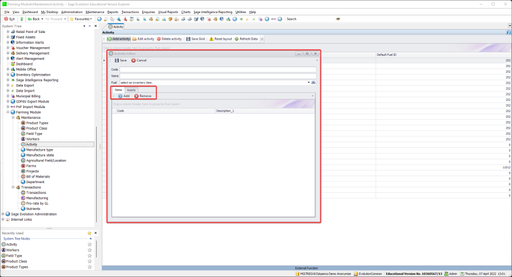Open the Transactions menu

pyautogui.click(x=130, y=11)
